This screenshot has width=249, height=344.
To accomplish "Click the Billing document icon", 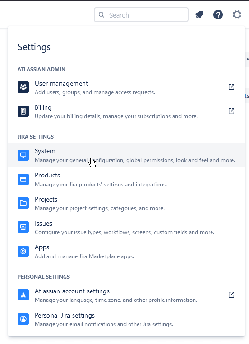I will (x=23, y=111).
